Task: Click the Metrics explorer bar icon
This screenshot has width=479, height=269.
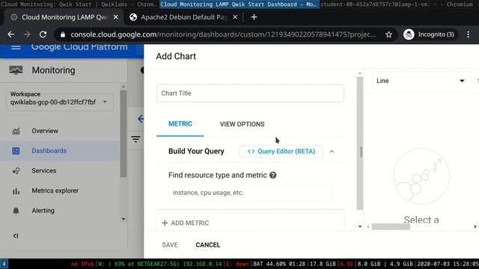Action: tap(16, 191)
